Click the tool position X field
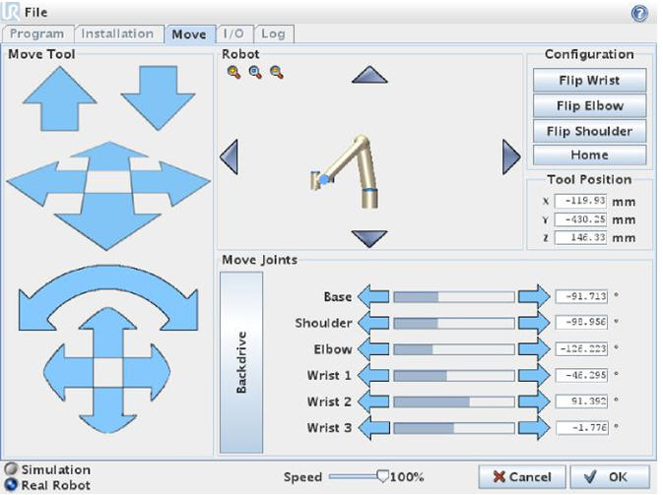663x495 pixels. [580, 201]
